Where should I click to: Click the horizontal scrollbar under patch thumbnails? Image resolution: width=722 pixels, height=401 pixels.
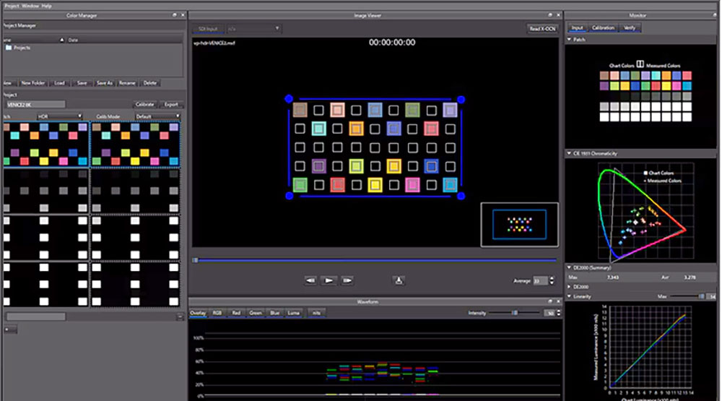[36, 316]
